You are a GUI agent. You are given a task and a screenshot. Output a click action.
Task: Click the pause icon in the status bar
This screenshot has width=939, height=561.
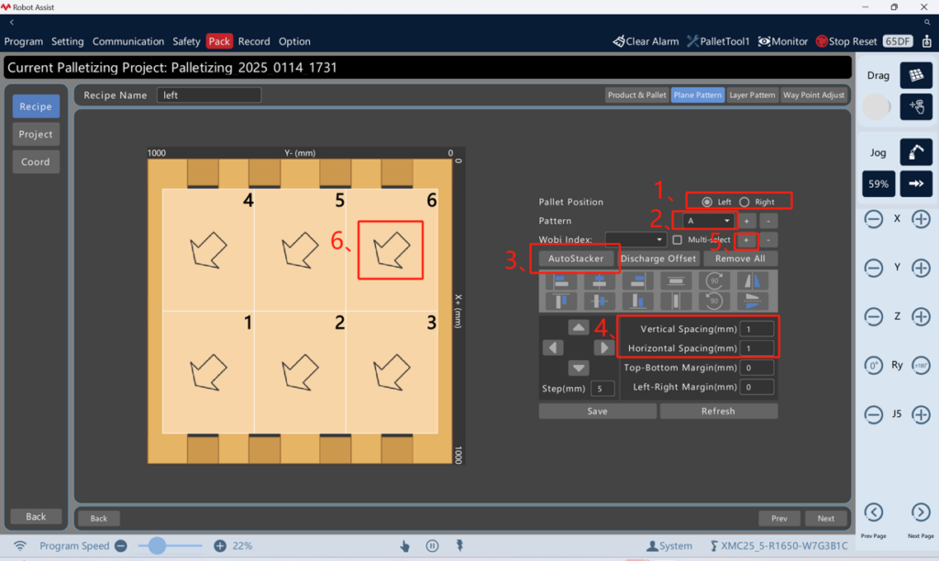pyautogui.click(x=432, y=546)
